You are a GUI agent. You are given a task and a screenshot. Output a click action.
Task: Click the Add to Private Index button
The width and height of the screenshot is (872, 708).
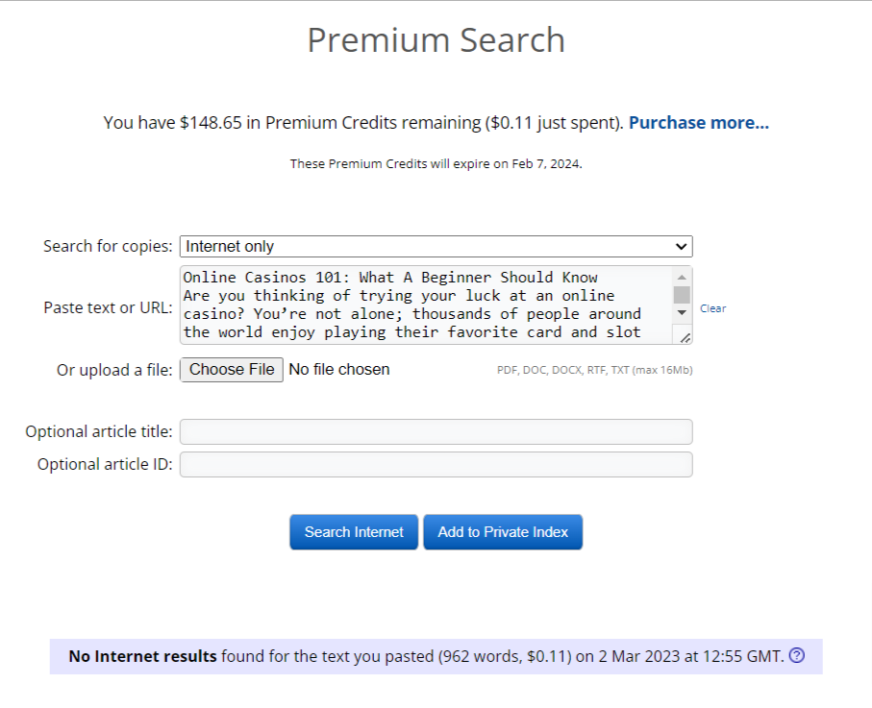coord(503,532)
